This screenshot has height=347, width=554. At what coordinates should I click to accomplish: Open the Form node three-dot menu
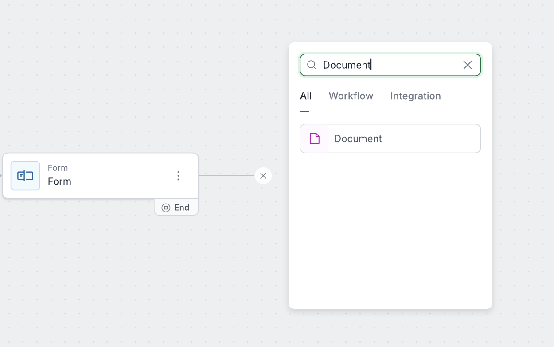pyautogui.click(x=178, y=176)
